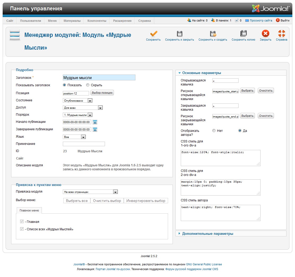Click the red Закрыть icon
This screenshot has height=277, width=295.
pos(266,33)
